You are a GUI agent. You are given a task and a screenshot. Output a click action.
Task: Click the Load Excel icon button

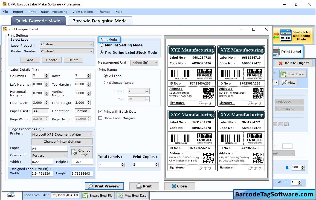[293, 74]
